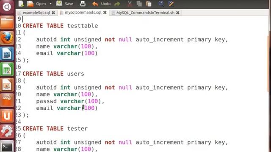The width and height of the screenshot is (271, 152).
Task: Undo the last action
Action: pos(102,4)
